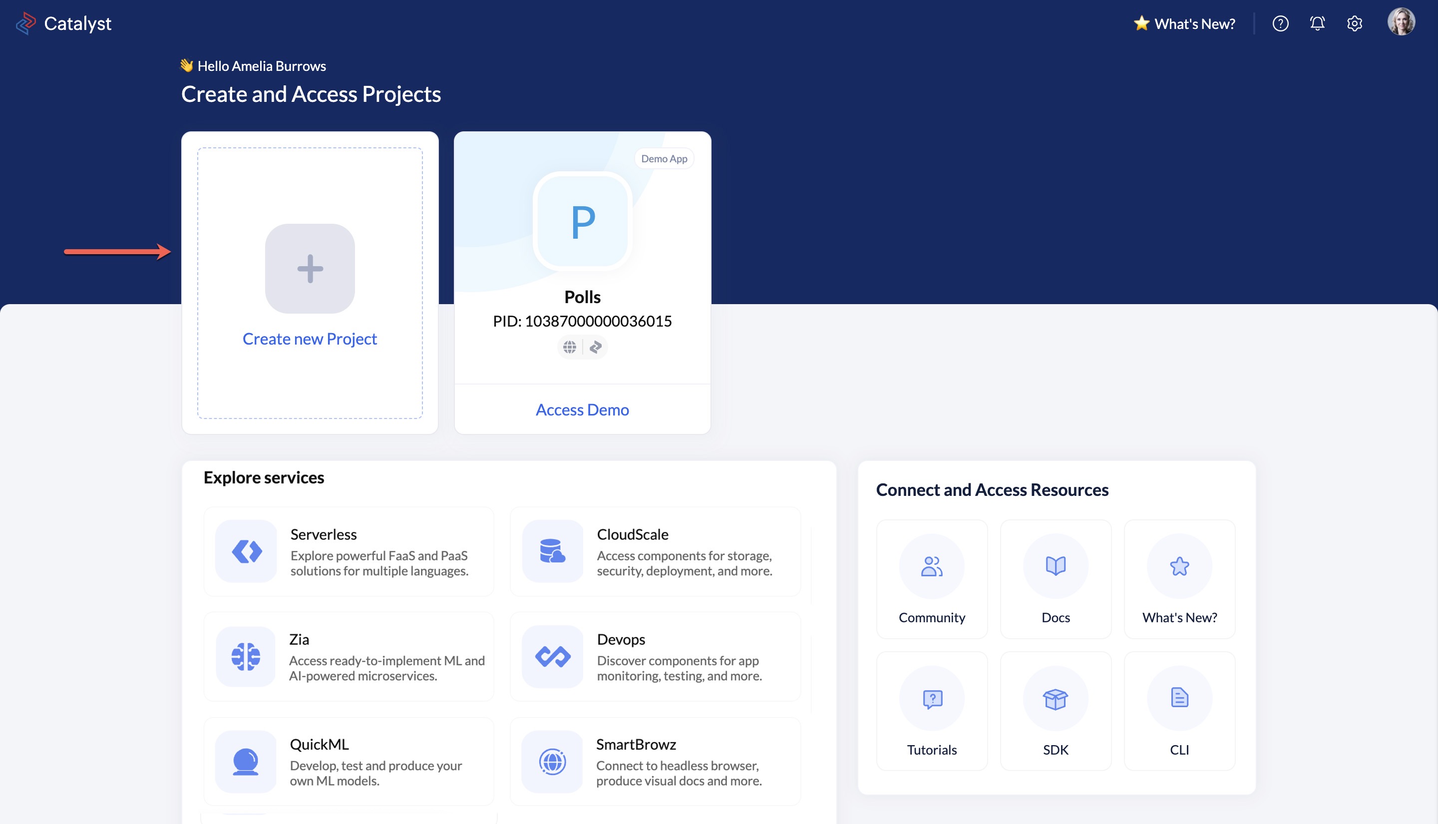Click the Catalyst settings gear icon
1438x824 pixels.
pos(1355,23)
